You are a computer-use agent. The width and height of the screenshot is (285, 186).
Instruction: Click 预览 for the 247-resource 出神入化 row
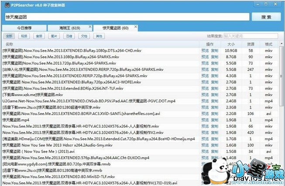tap(205, 70)
